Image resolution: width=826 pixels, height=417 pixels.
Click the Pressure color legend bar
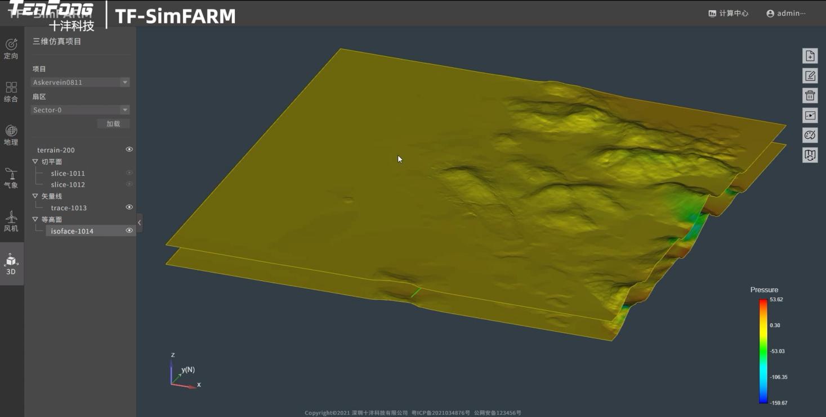(763, 351)
